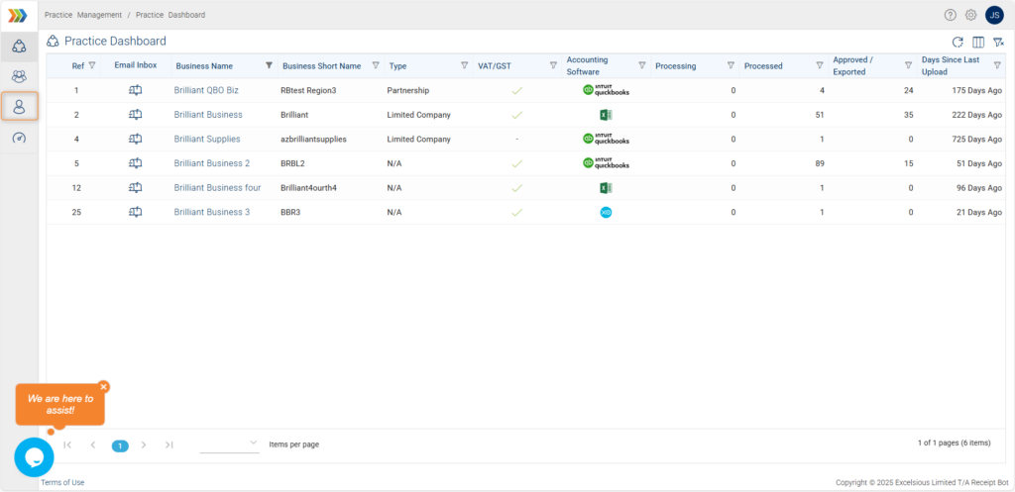Image resolution: width=1015 pixels, height=492 pixels.
Task: Clear all filters using the funnel-x icon
Action: 998,42
